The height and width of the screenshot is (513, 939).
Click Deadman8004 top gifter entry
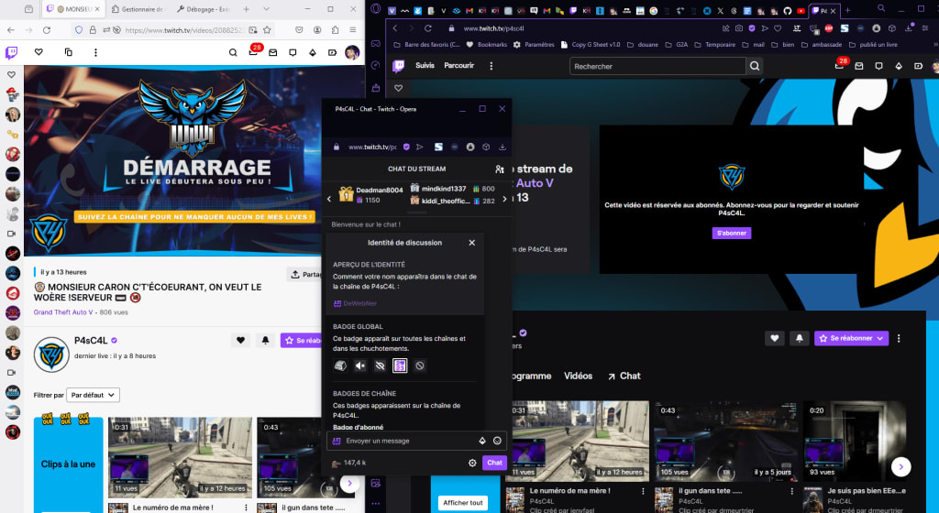tap(371, 194)
